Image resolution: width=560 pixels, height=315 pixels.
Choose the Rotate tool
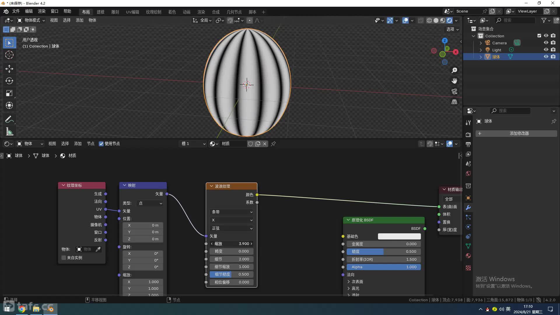tap(9, 81)
